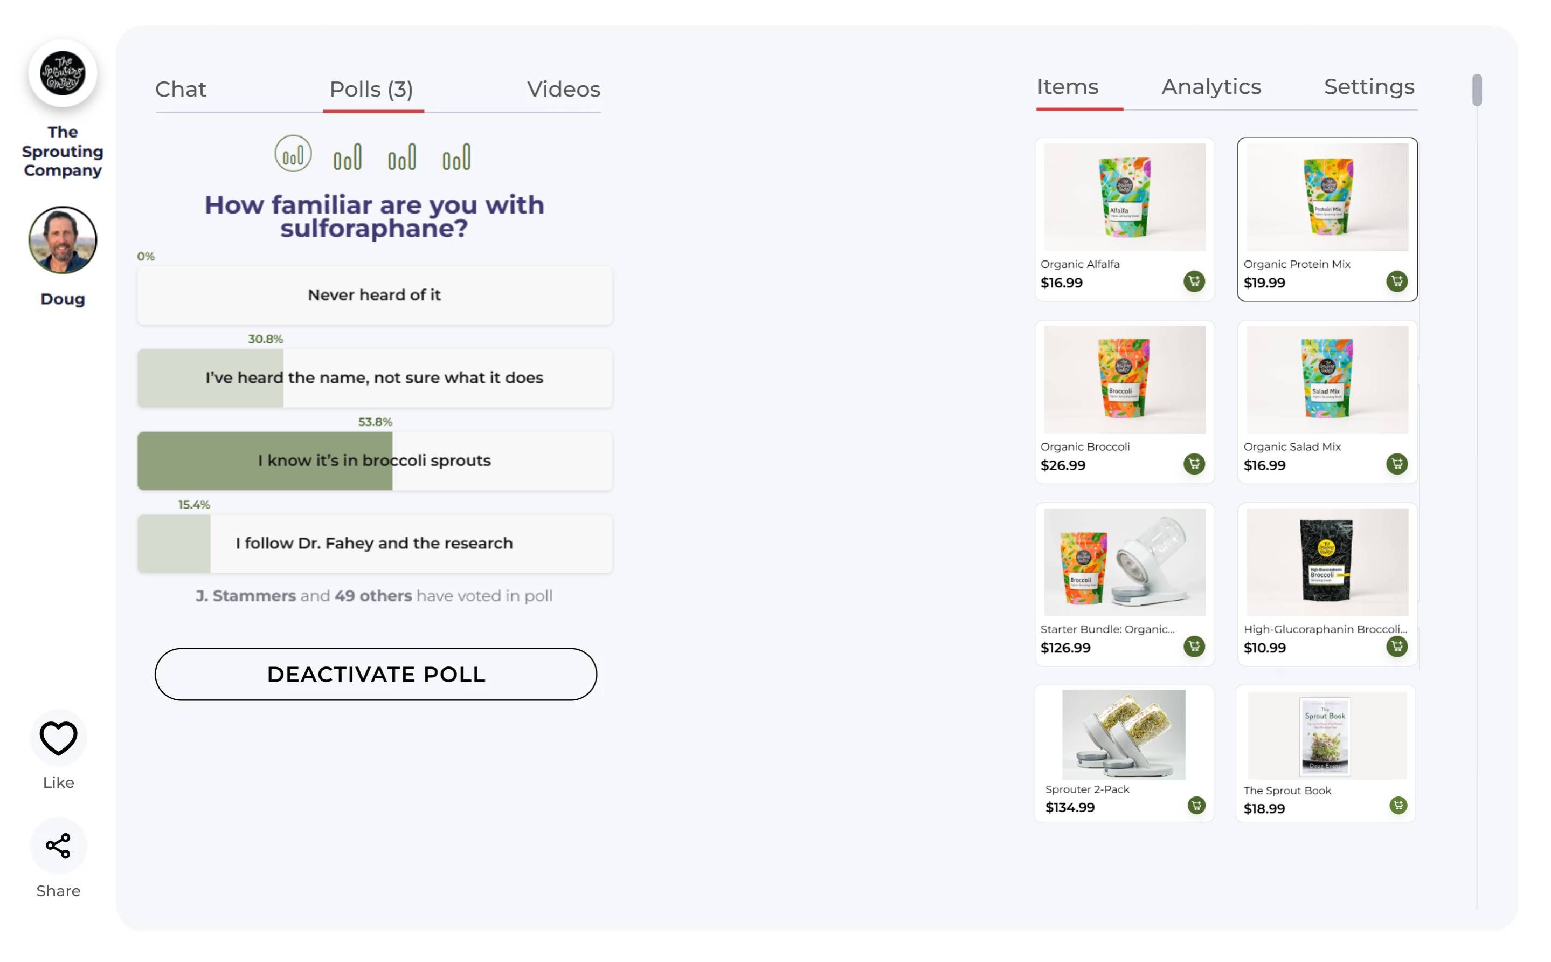This screenshot has width=1551, height=962.
Task: Click the Like heart icon
Action: click(x=59, y=738)
